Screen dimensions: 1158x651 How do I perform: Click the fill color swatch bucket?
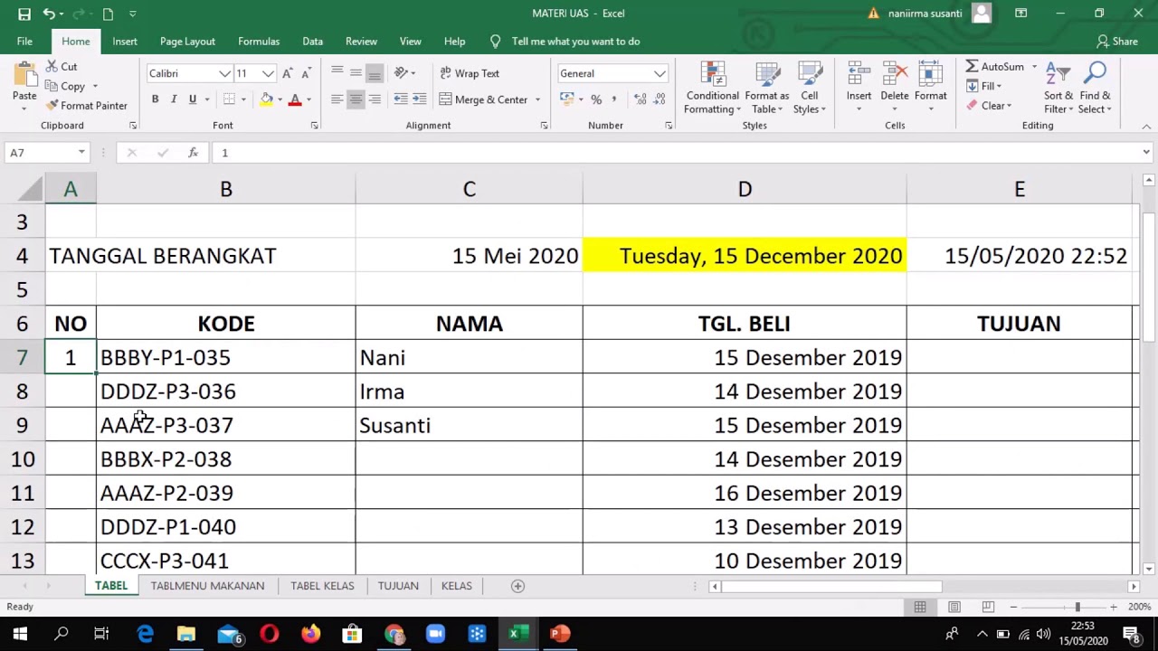click(267, 99)
